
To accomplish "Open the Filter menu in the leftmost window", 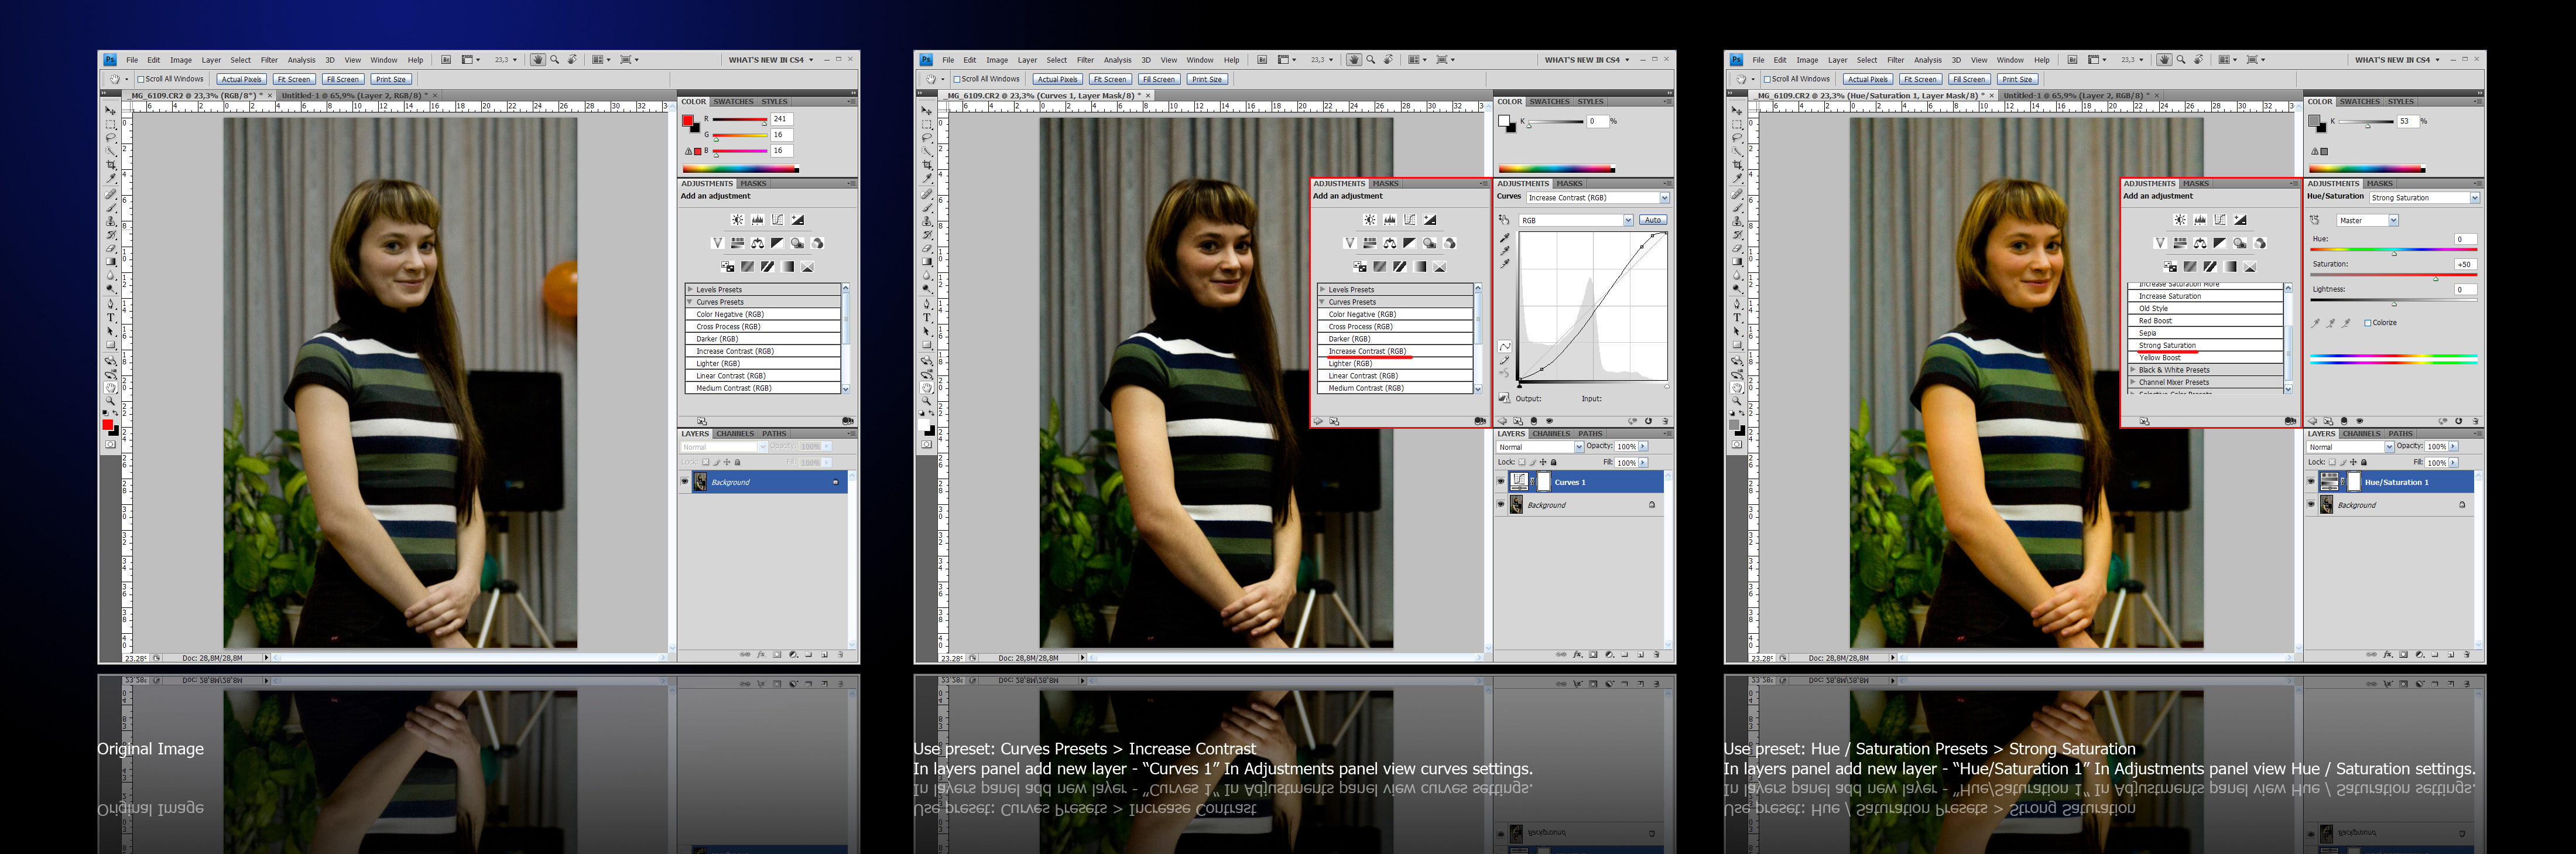I will tap(269, 60).
